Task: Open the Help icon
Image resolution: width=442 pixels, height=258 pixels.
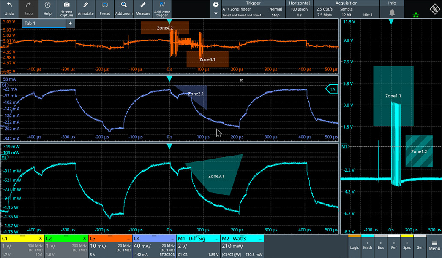Action: pyautogui.click(x=47, y=8)
